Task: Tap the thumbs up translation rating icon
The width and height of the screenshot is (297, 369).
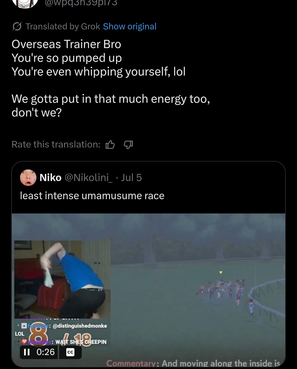Action: pos(110,145)
